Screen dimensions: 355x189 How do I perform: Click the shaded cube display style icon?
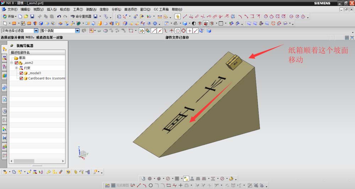coord(185,23)
